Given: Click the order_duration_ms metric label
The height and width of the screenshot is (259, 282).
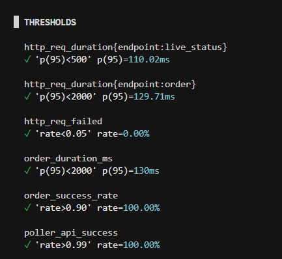Looking at the screenshot, I should coord(68,159).
